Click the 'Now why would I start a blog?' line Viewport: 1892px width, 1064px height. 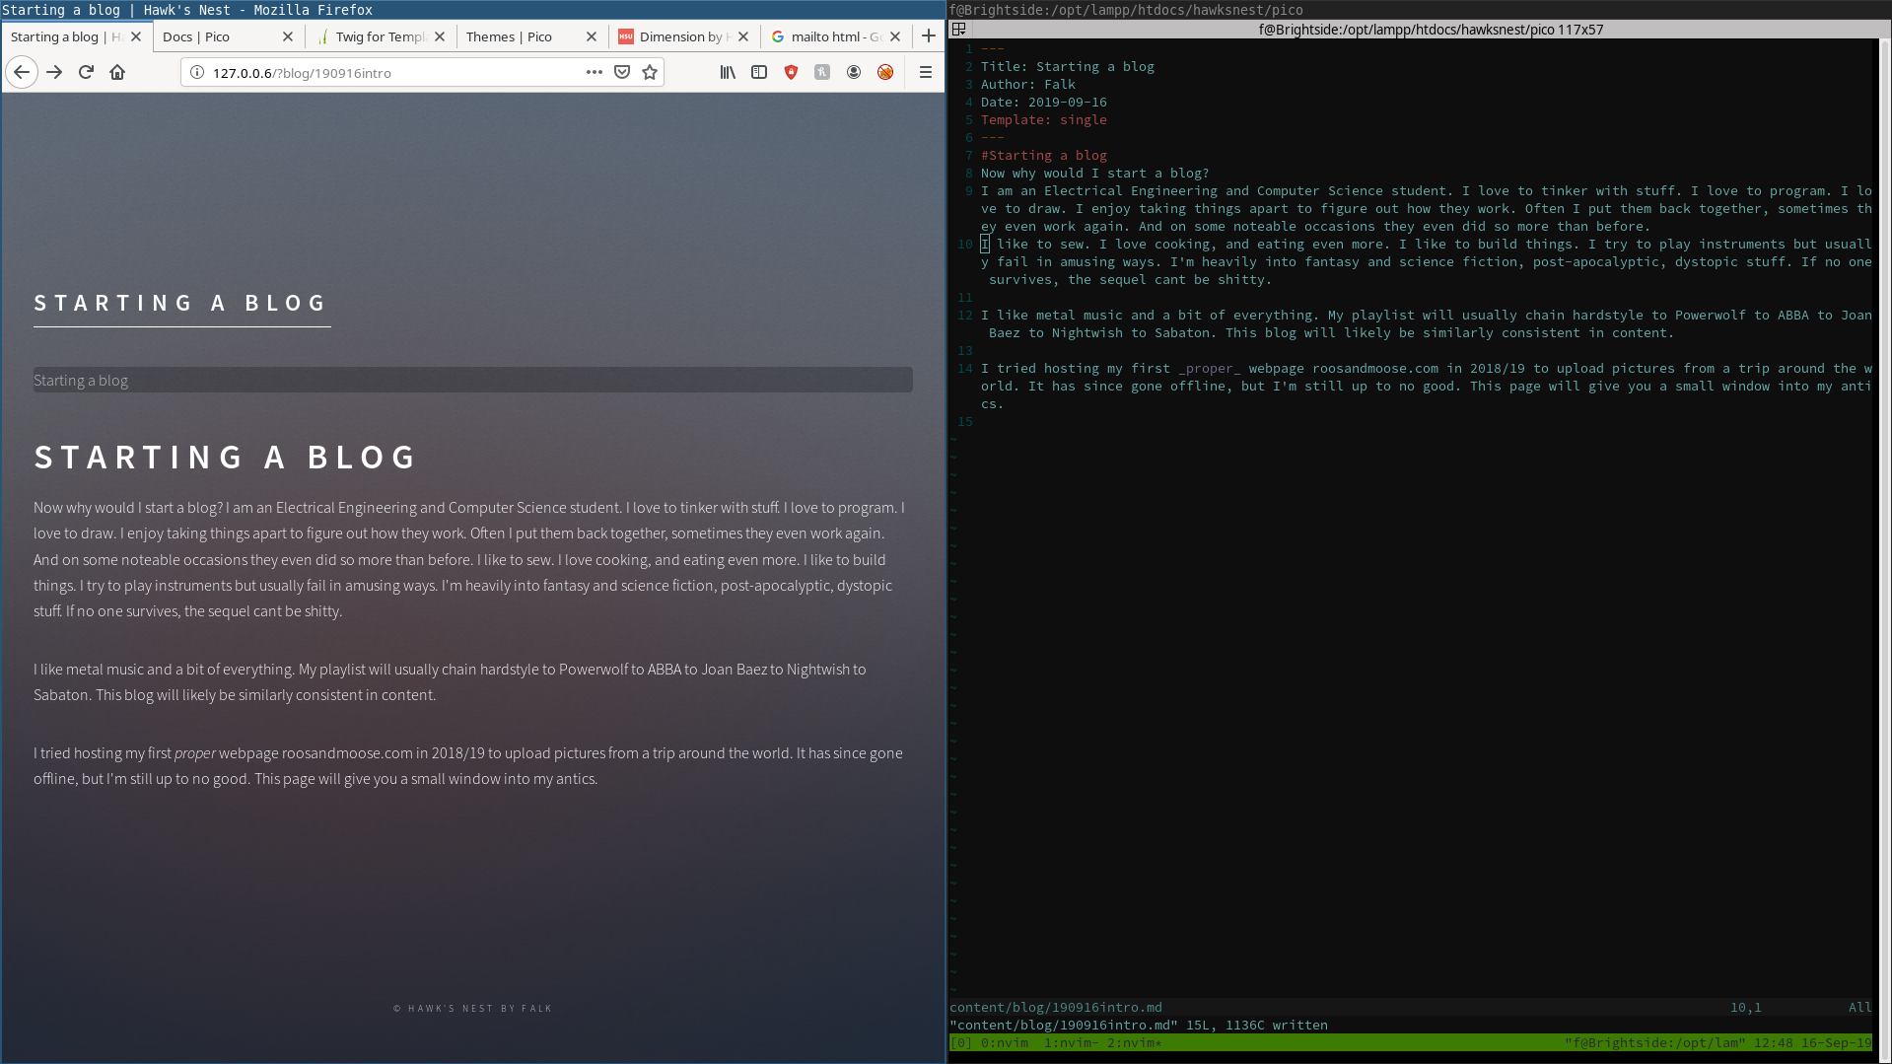(x=1094, y=173)
